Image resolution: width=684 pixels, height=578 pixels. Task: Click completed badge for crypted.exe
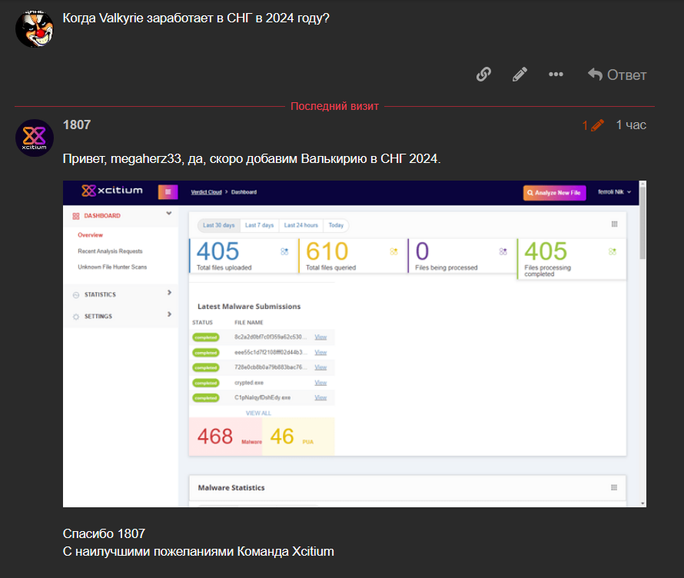pyautogui.click(x=206, y=383)
